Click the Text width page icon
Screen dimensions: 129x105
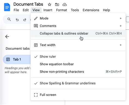pos(36,45)
